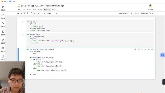Run the selected cell with the play icon
This screenshot has height=93, width=165.
pyautogui.click(x=35, y=13)
